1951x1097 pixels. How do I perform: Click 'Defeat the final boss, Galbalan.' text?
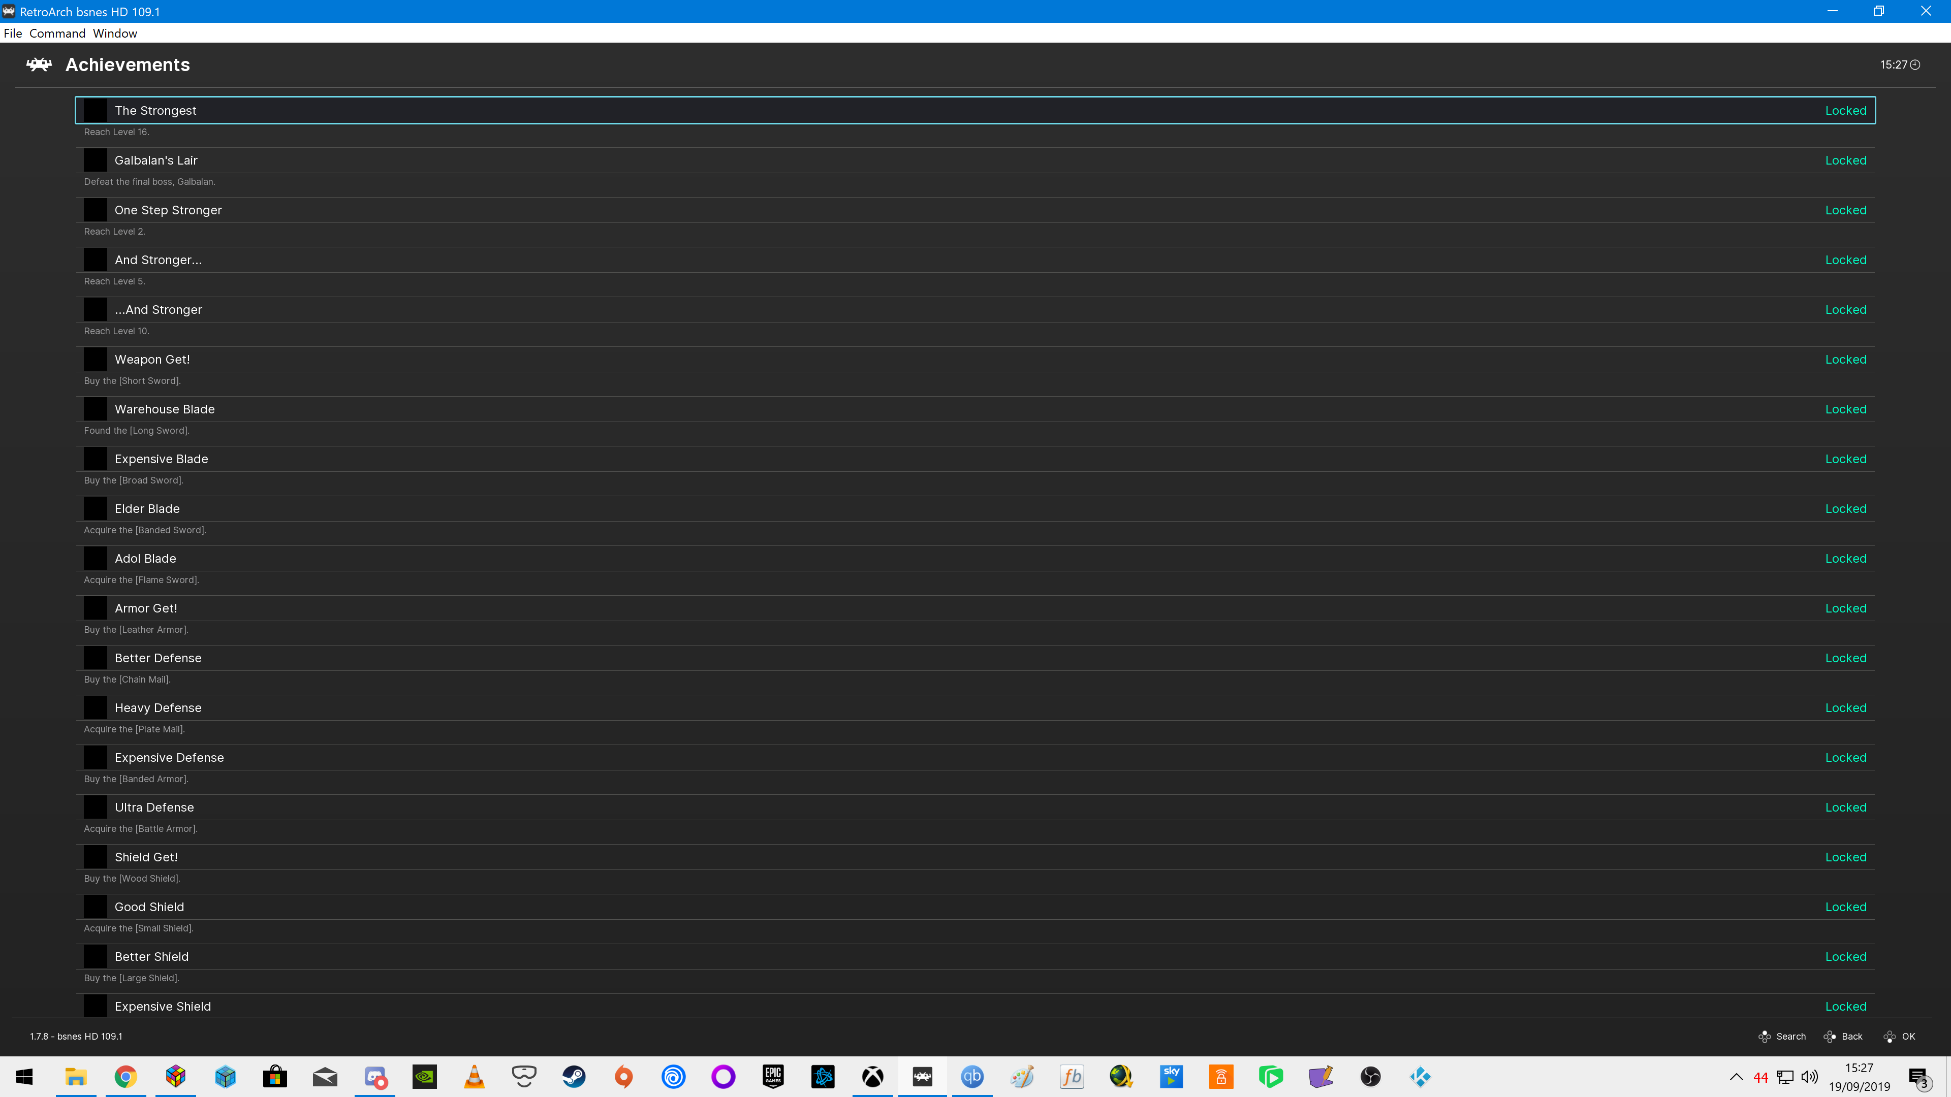(150, 182)
